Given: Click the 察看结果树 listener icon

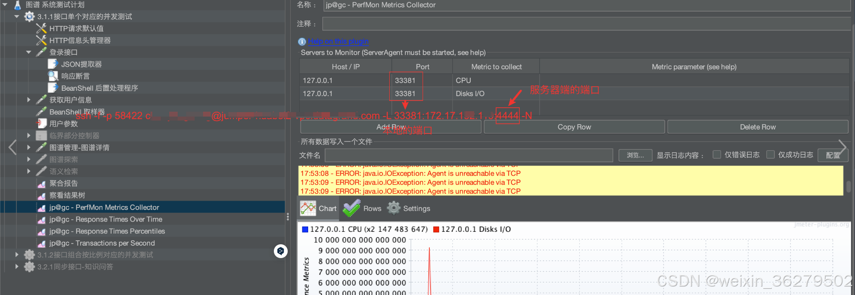Looking at the screenshot, I should point(41,195).
